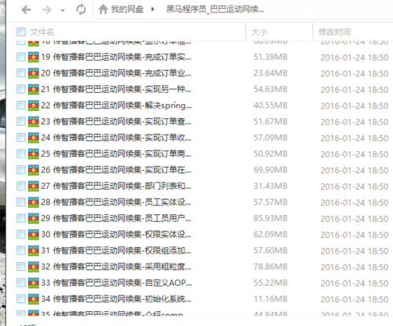This screenshot has height=326, width=393.
Task: Click the archive icon of file 33
Action: tap(34, 283)
